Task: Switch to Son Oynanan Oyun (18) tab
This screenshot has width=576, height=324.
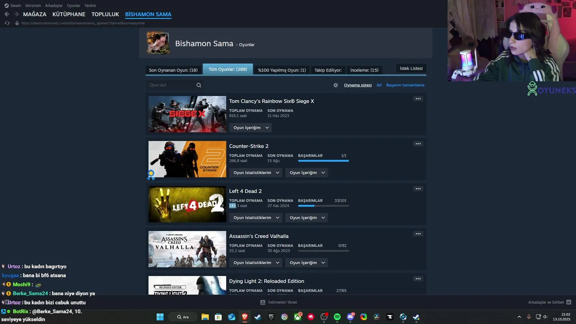Action: pos(173,70)
